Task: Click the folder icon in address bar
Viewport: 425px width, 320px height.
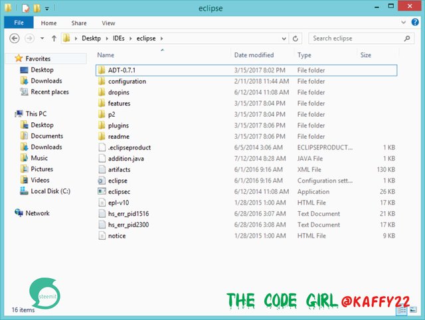Action: [66, 39]
